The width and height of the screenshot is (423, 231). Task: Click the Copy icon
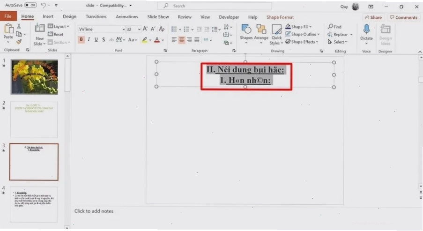click(x=19, y=34)
